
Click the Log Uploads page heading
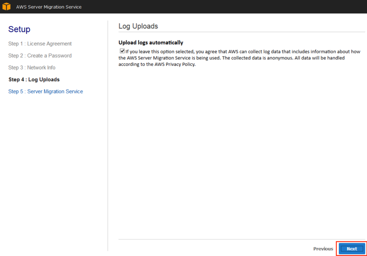pos(138,26)
